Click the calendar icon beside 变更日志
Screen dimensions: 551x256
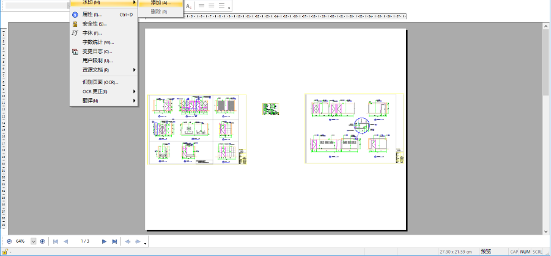click(x=75, y=51)
